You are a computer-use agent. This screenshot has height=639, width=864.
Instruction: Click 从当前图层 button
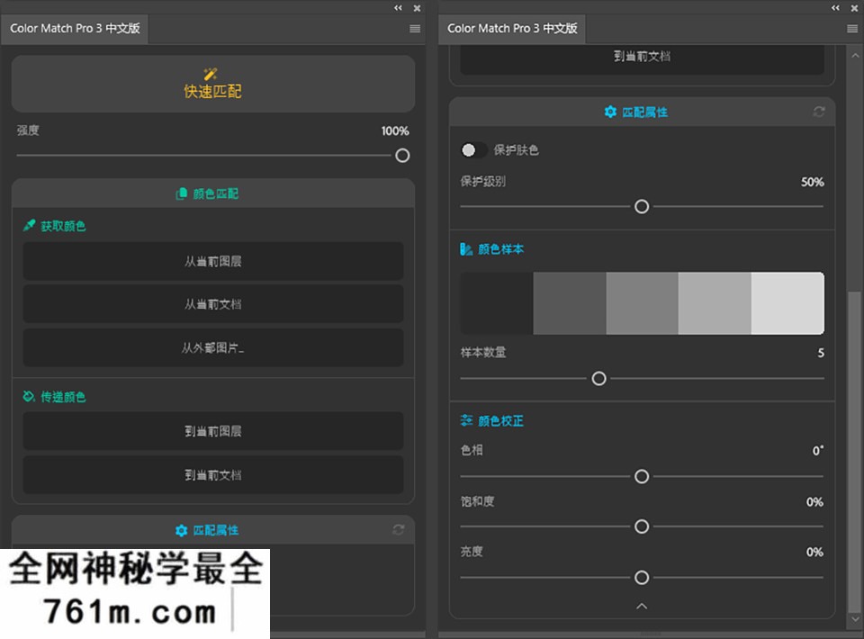tap(212, 261)
